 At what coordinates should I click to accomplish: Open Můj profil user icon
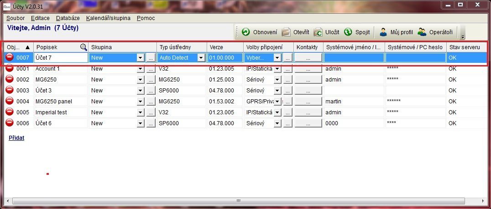tap(383, 32)
